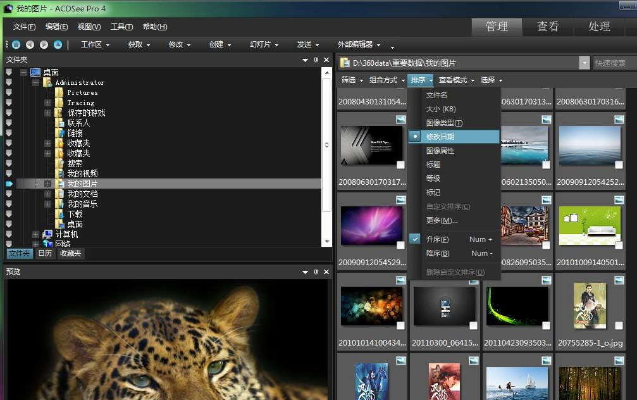This screenshot has width=637, height=400.
Task: Open the 创建 (Create) toolbar item
Action: 218,44
